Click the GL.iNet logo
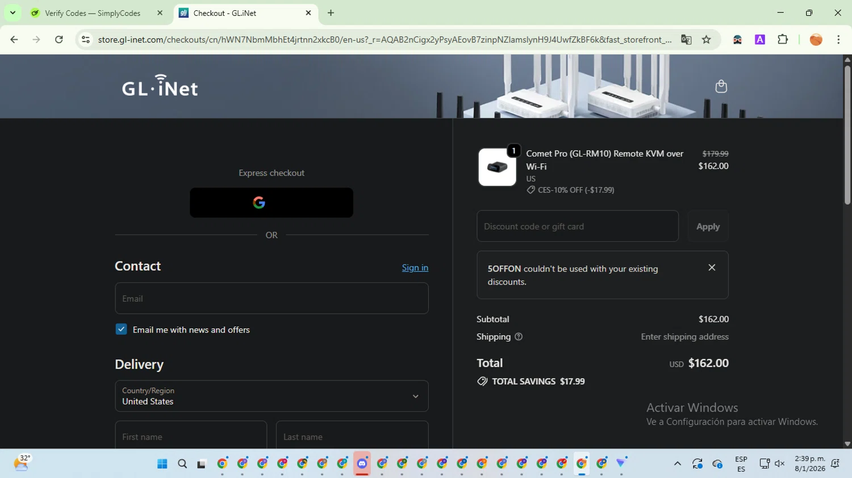The image size is (852, 478). 160,86
